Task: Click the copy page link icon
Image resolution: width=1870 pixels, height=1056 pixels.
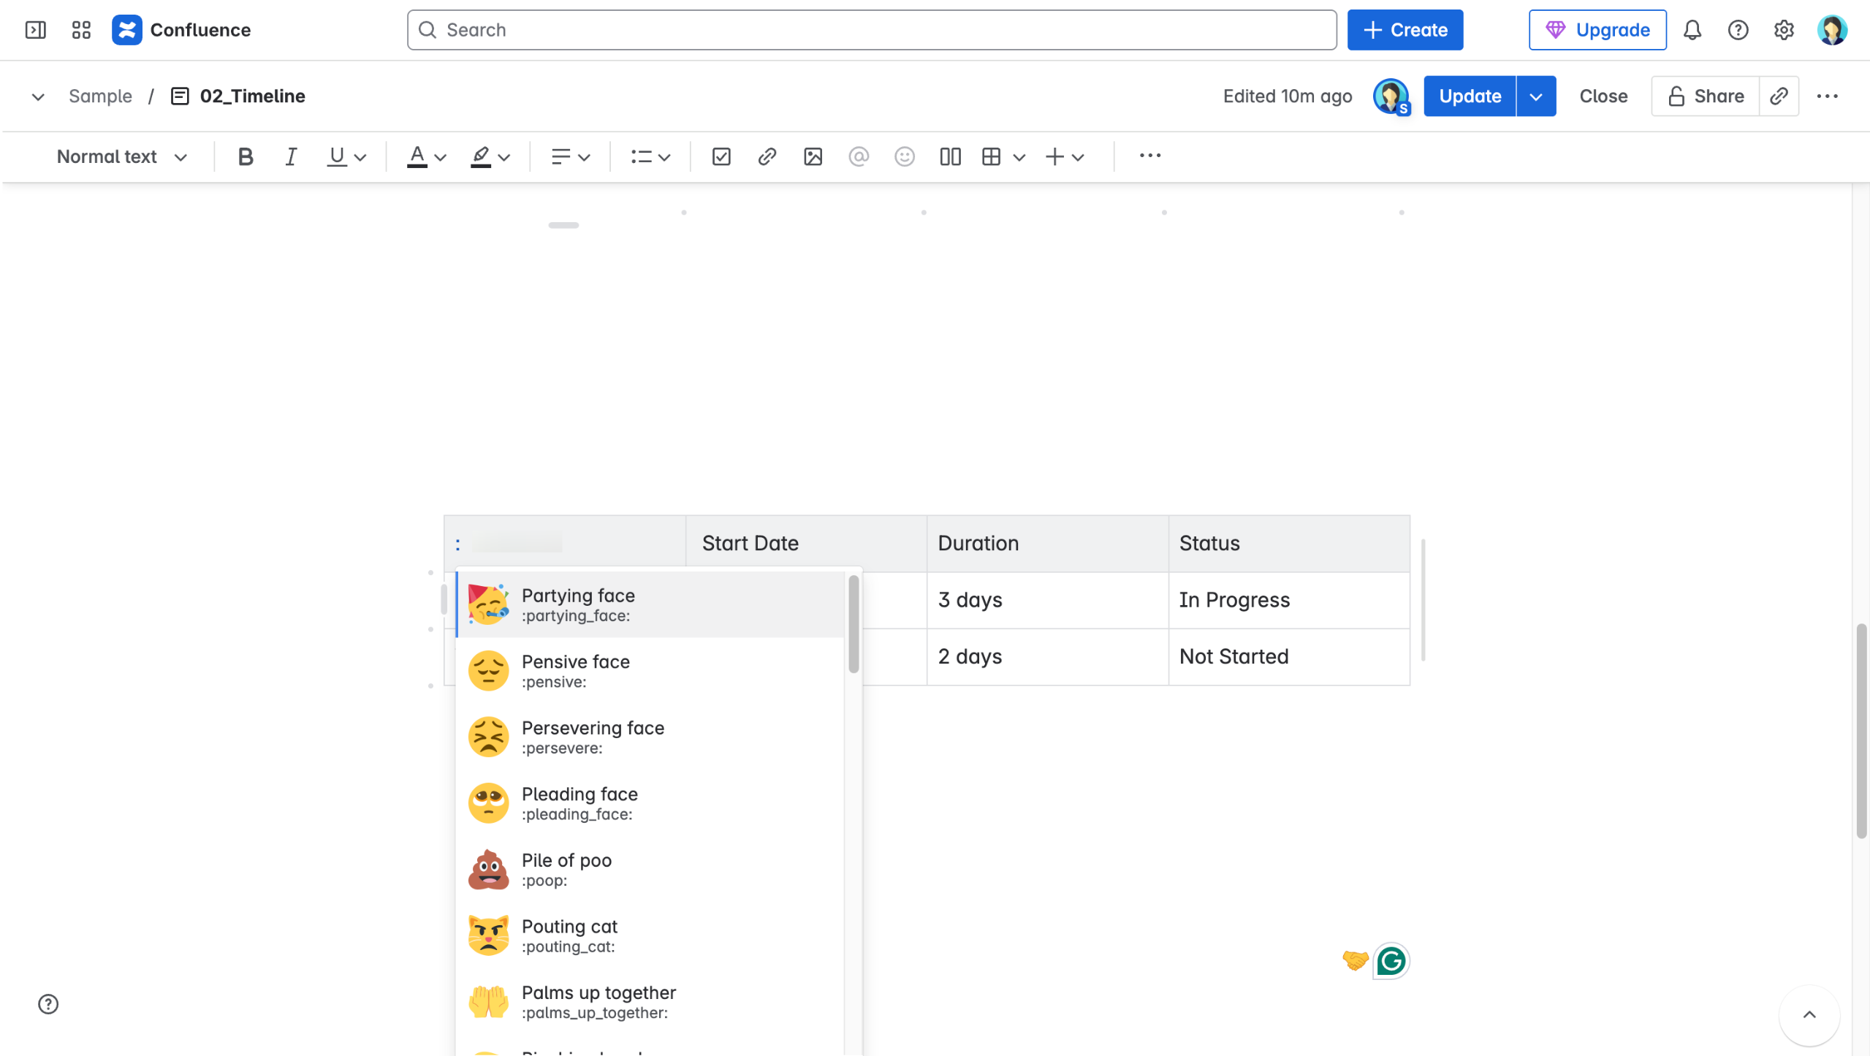Action: [x=1779, y=96]
